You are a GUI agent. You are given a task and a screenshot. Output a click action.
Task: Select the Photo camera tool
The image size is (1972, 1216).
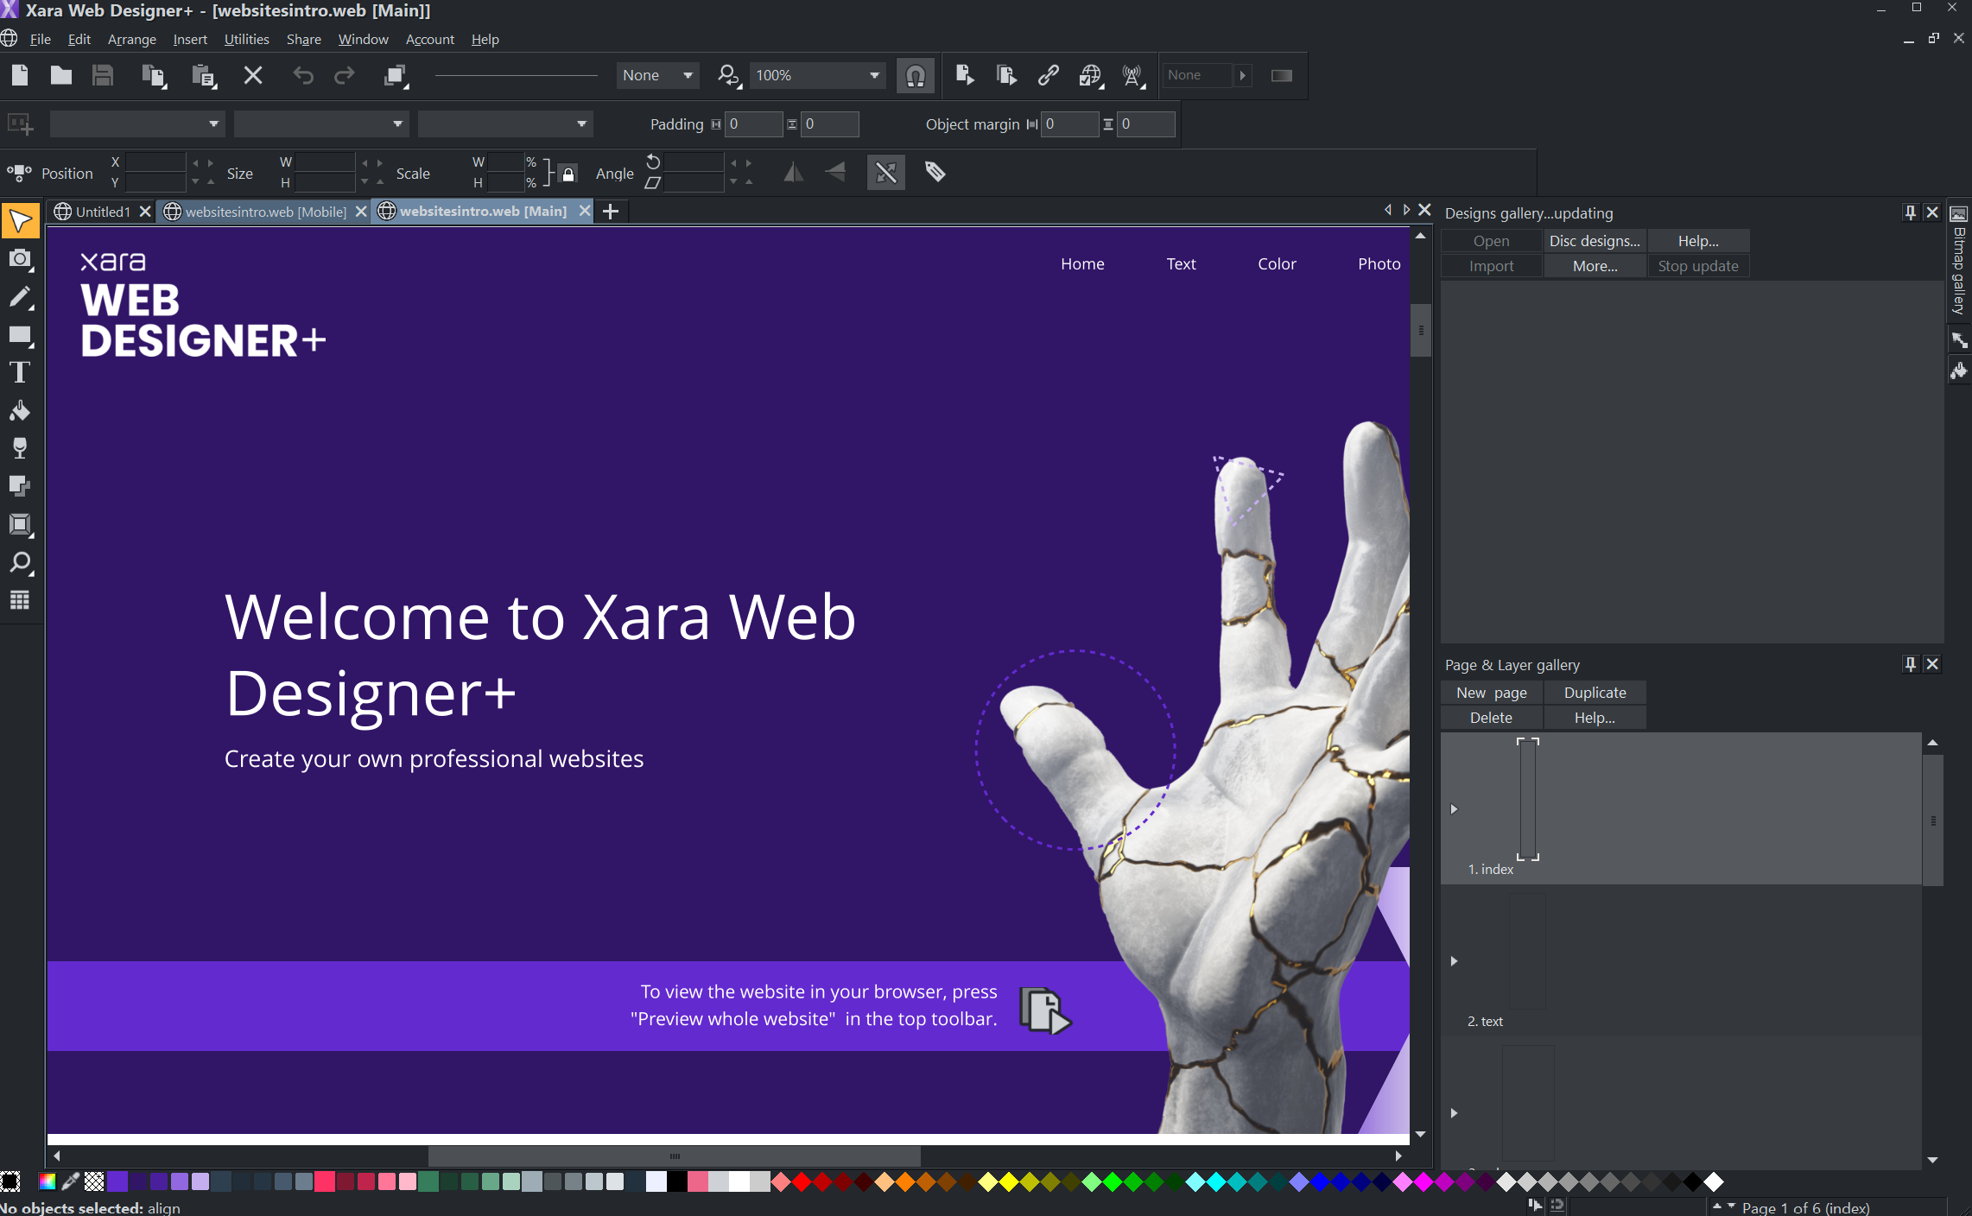coord(20,259)
